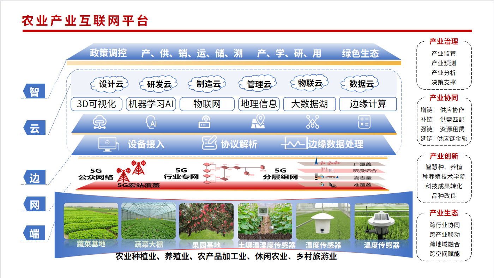Click the 土壤温湿度传感器 photo
Viewport: 494px width, 278px height.
point(265,222)
